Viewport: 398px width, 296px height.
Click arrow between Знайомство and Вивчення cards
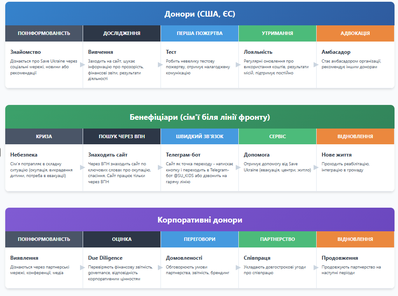pyautogui.click(x=83, y=64)
